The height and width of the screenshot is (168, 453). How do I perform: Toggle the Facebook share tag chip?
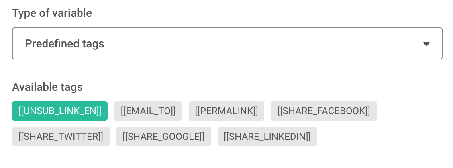tap(324, 111)
